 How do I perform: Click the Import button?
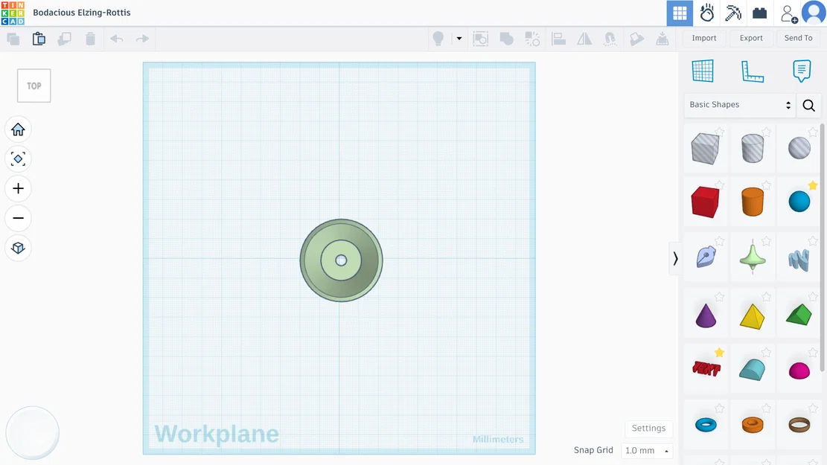[x=703, y=38]
